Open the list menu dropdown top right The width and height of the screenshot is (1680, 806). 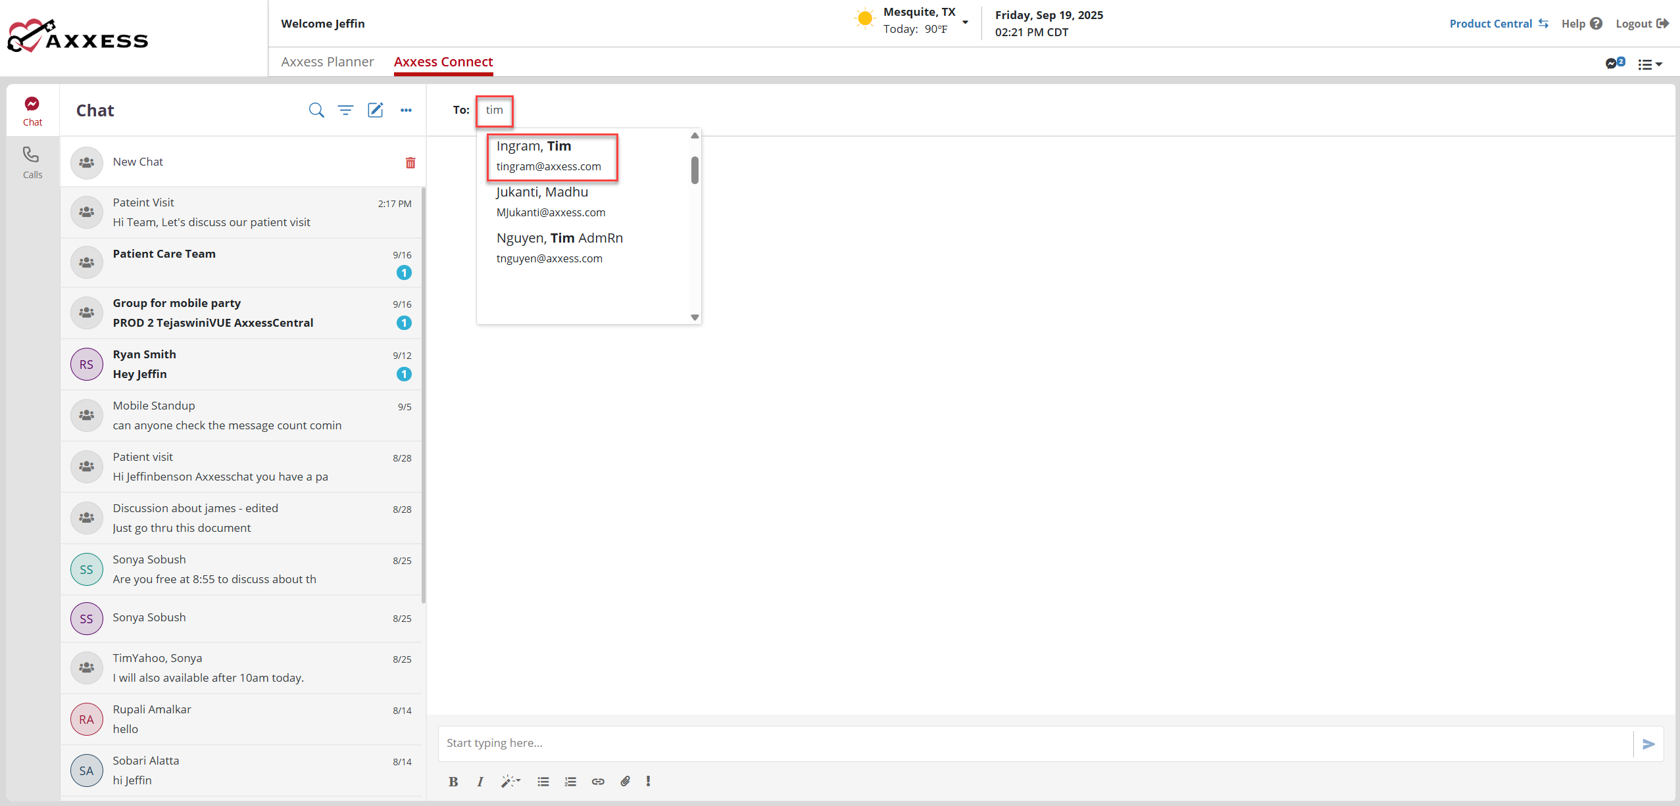(x=1650, y=64)
